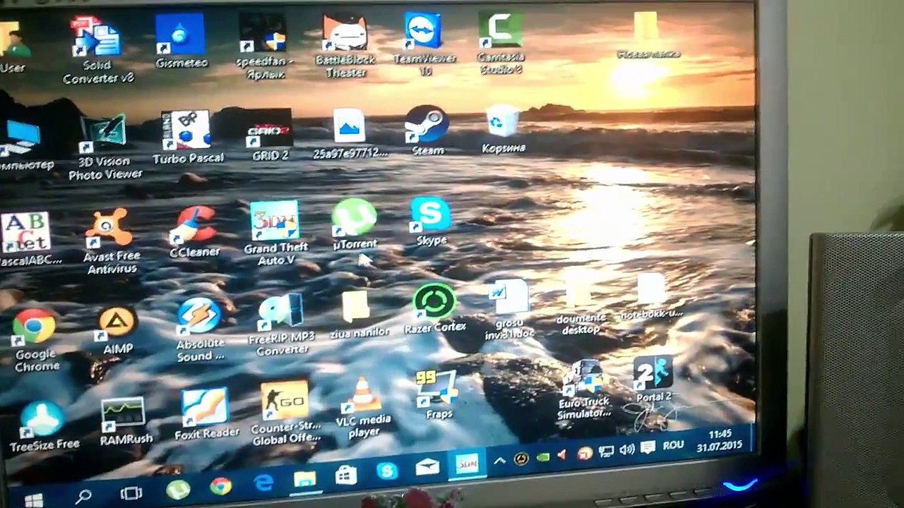Launch Avast Free Antivirus shortcut

112,242
